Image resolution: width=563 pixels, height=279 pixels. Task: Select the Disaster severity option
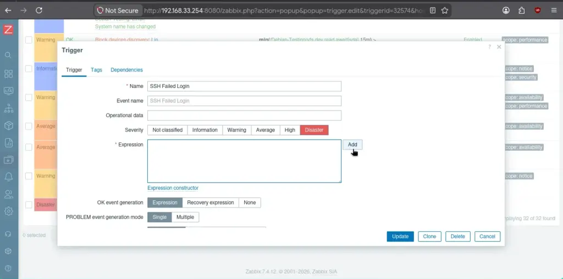click(x=314, y=130)
